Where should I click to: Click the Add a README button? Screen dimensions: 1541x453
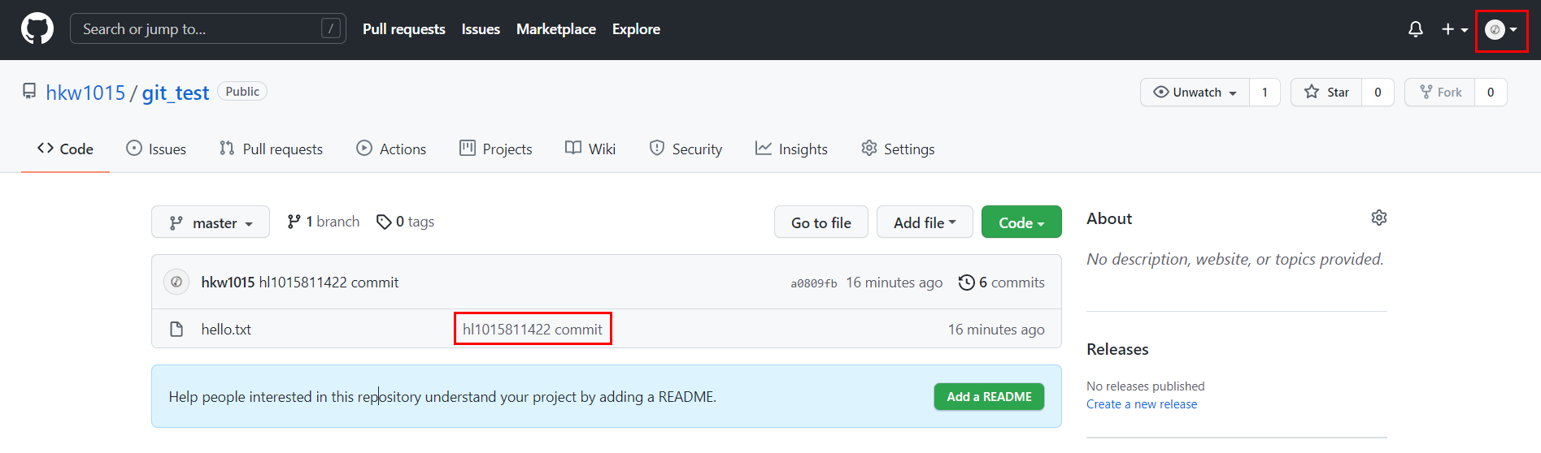tap(989, 396)
